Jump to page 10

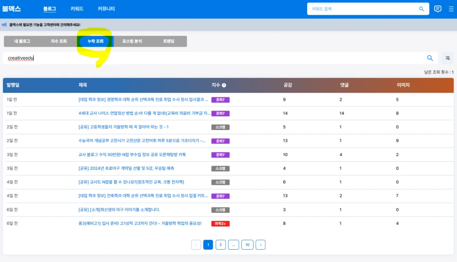pos(247,245)
